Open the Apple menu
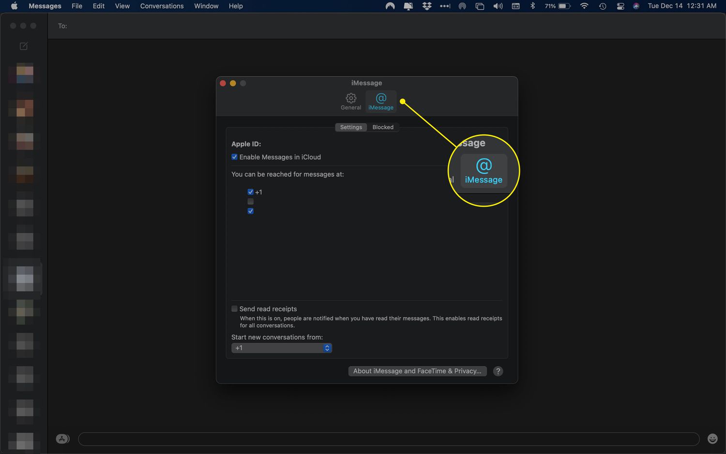 pos(14,6)
